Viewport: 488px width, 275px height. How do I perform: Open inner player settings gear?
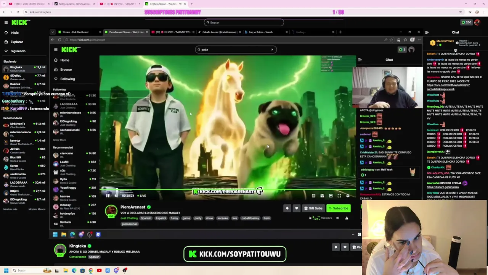(348, 196)
